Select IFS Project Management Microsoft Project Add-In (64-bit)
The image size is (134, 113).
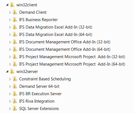point(72,64)
